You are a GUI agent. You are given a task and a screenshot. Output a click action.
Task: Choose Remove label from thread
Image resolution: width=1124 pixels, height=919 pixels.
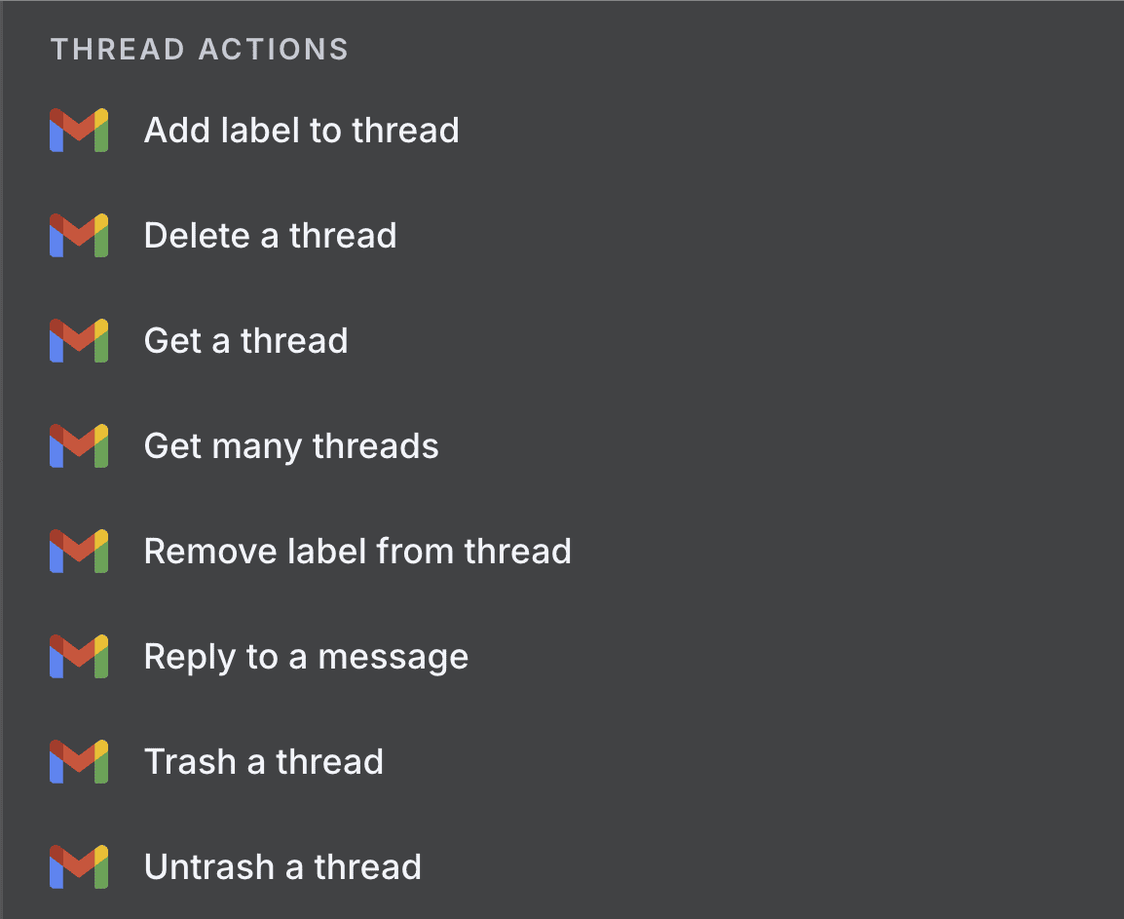pos(357,551)
